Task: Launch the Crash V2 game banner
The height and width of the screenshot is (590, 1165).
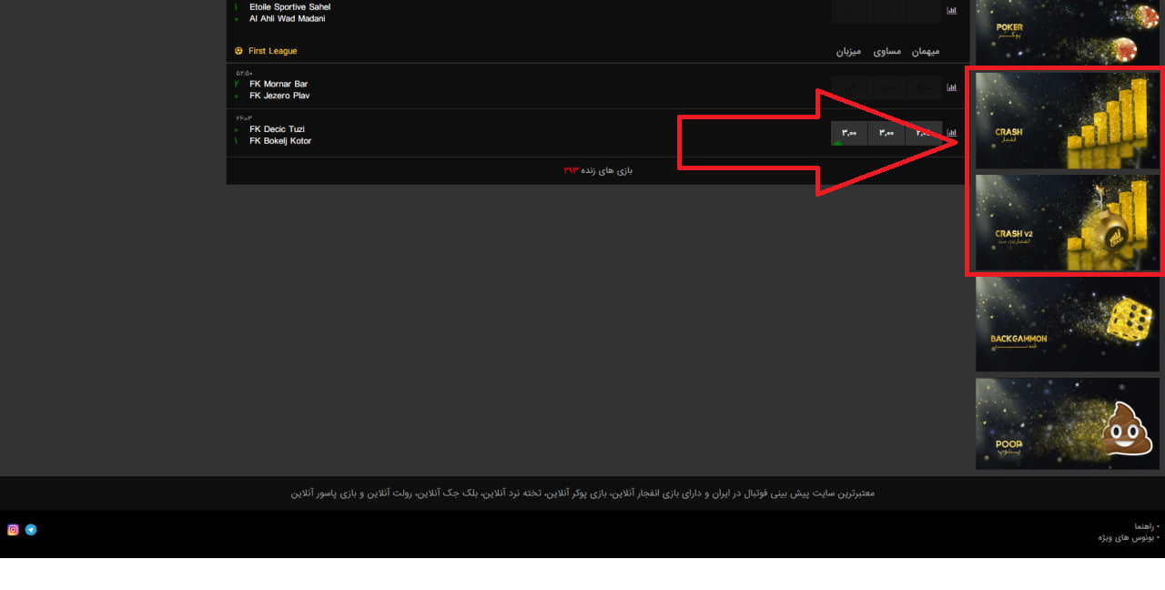Action: click(1068, 223)
